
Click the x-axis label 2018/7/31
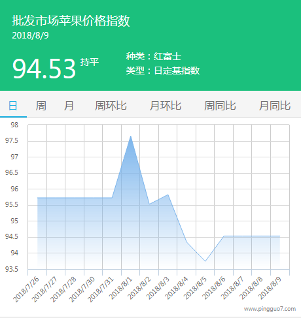pos(101,289)
